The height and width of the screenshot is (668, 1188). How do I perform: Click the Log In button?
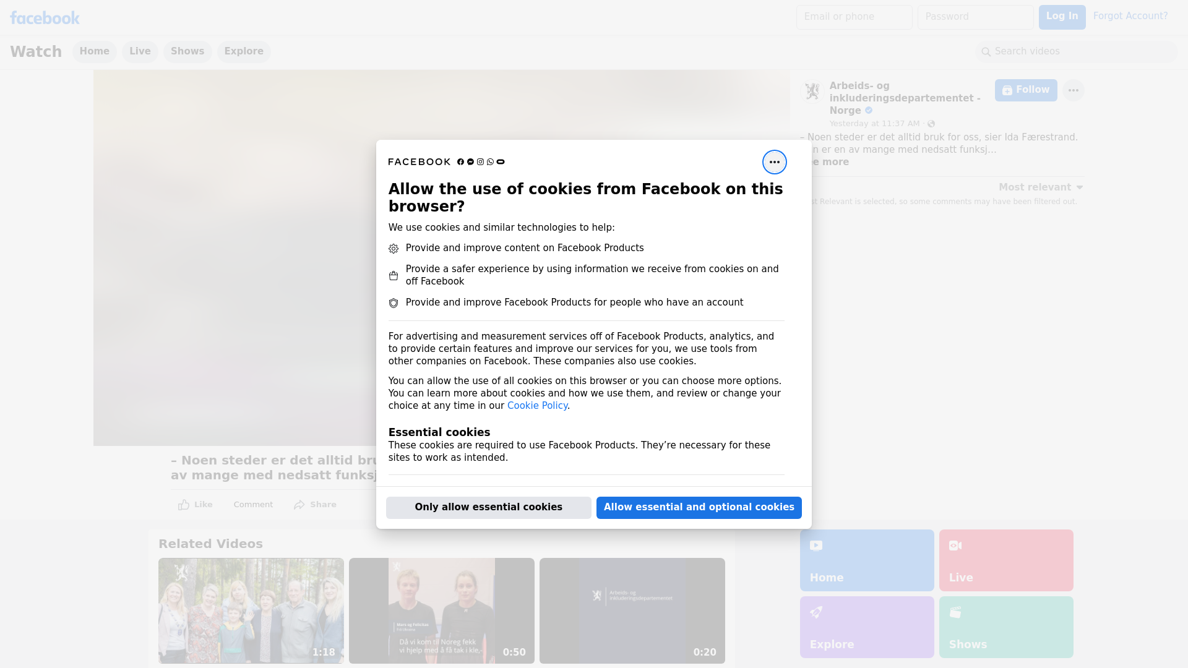click(x=1062, y=17)
